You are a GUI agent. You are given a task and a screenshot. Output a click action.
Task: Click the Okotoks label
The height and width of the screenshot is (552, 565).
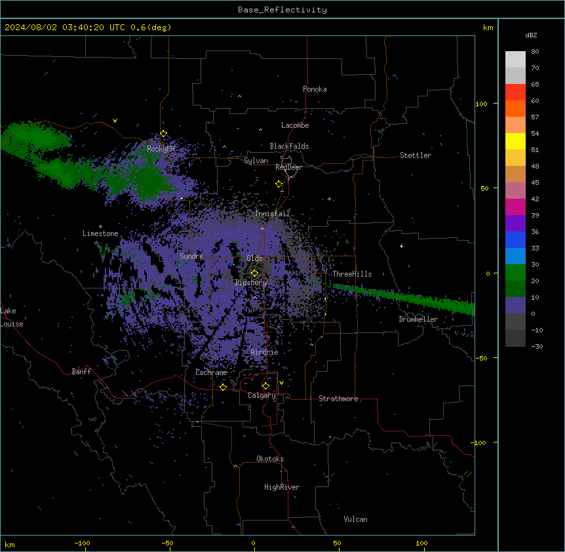tap(270, 459)
